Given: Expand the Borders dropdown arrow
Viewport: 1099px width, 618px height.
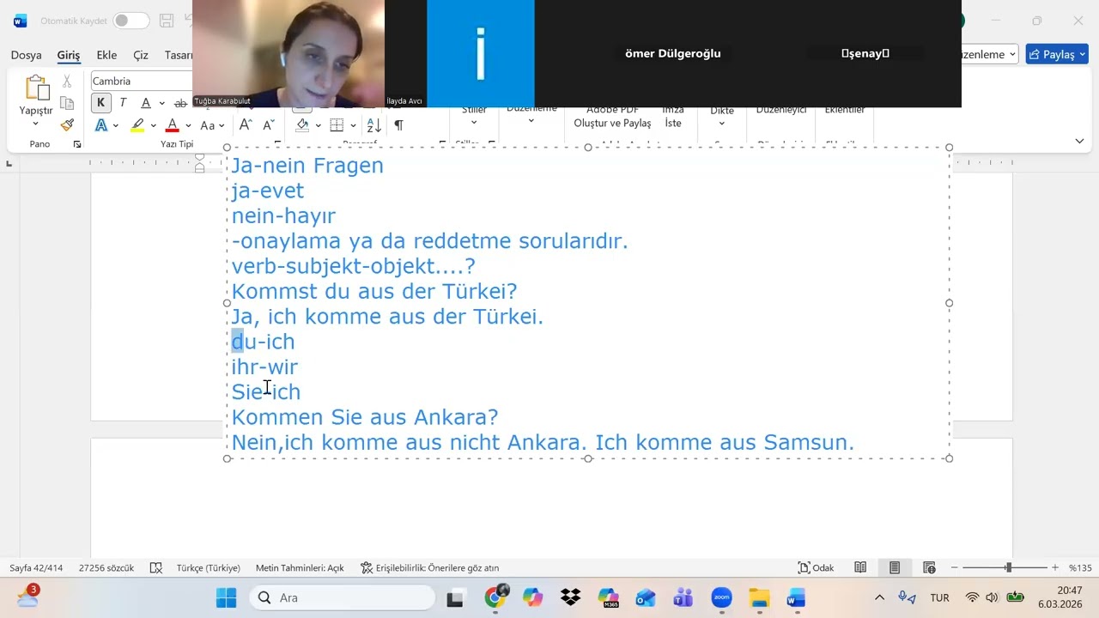Looking at the screenshot, I should 353,126.
